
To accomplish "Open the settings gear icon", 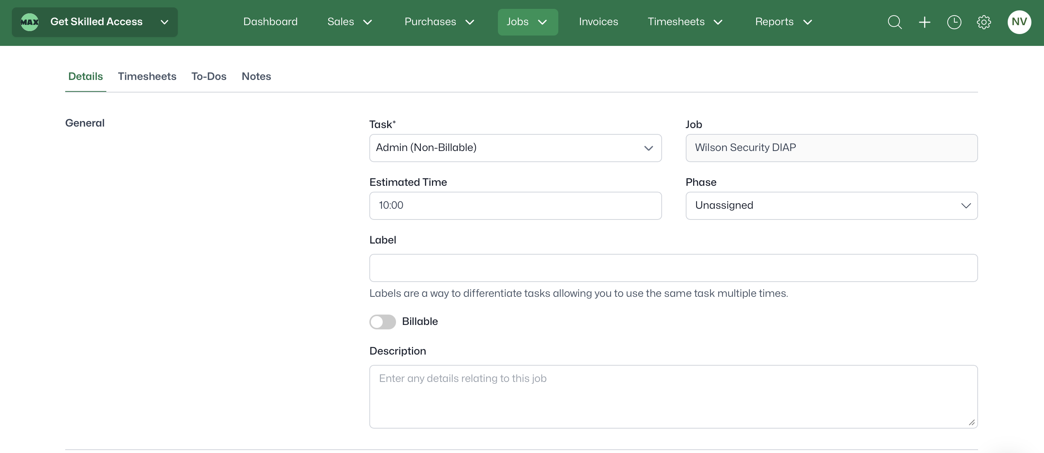I will (984, 22).
